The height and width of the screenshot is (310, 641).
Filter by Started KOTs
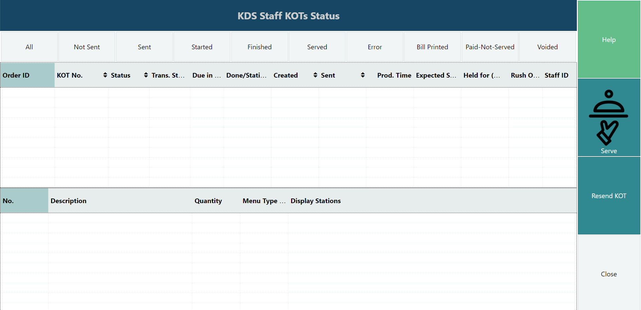202,47
